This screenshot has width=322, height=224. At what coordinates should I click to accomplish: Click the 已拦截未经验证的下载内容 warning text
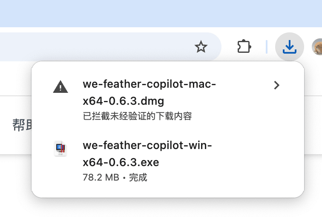tap(137, 116)
